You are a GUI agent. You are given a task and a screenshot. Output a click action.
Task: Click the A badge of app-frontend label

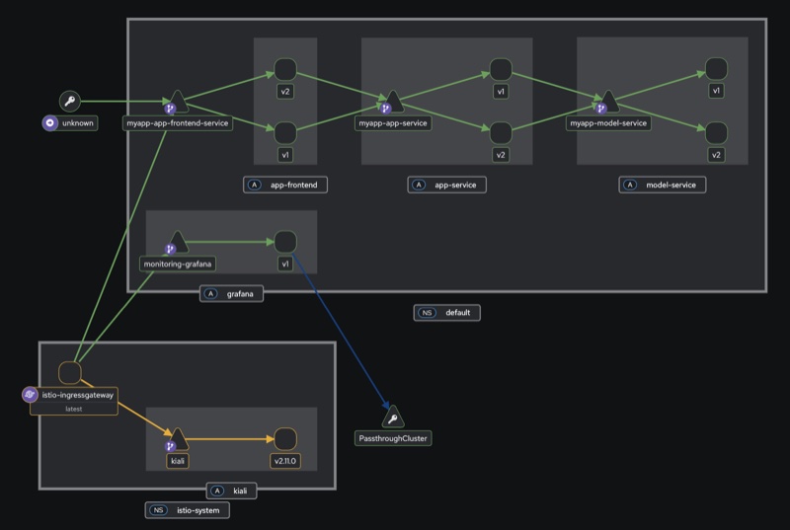click(x=255, y=185)
